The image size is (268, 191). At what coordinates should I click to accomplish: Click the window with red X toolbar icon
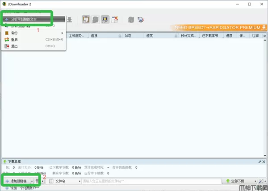[115, 20]
